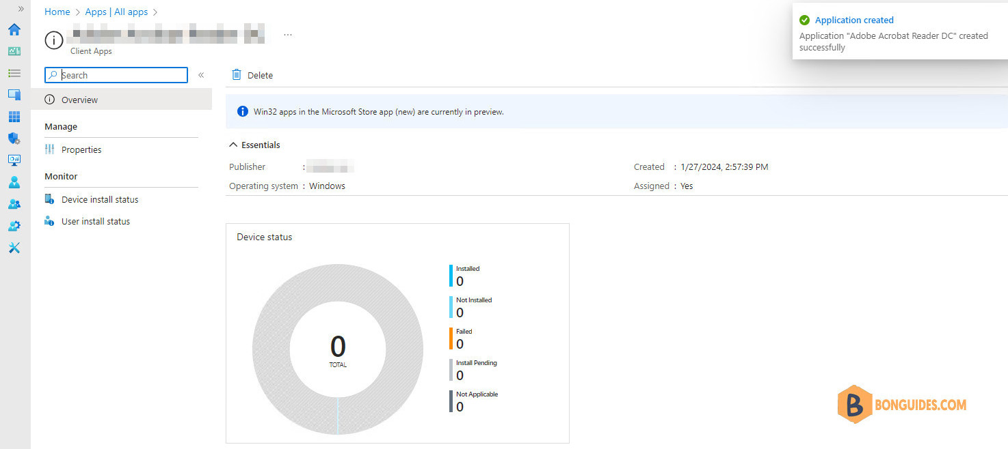Click the User install status icon

(49, 221)
